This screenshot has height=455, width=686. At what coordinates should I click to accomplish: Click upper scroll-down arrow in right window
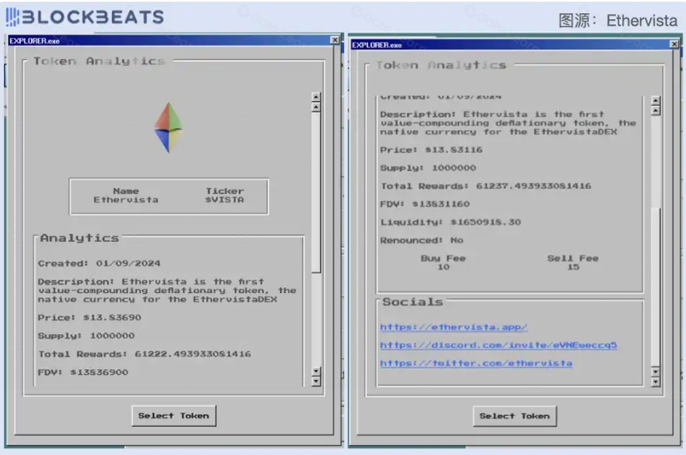655,372
